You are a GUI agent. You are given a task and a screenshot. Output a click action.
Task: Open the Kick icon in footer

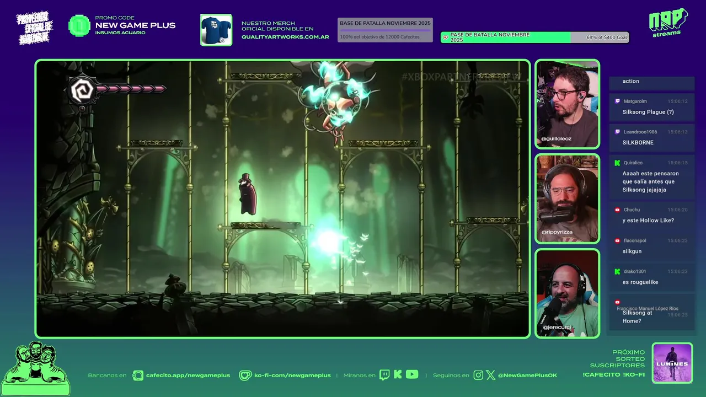398,375
